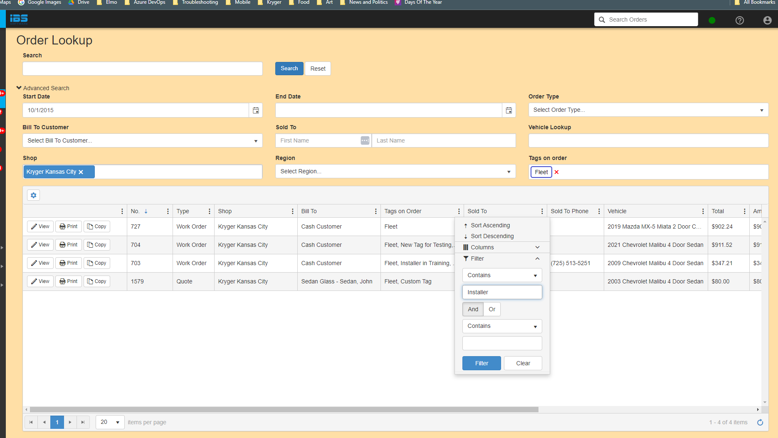Open the second Contains operator dropdown
778x438 pixels.
coord(502,326)
